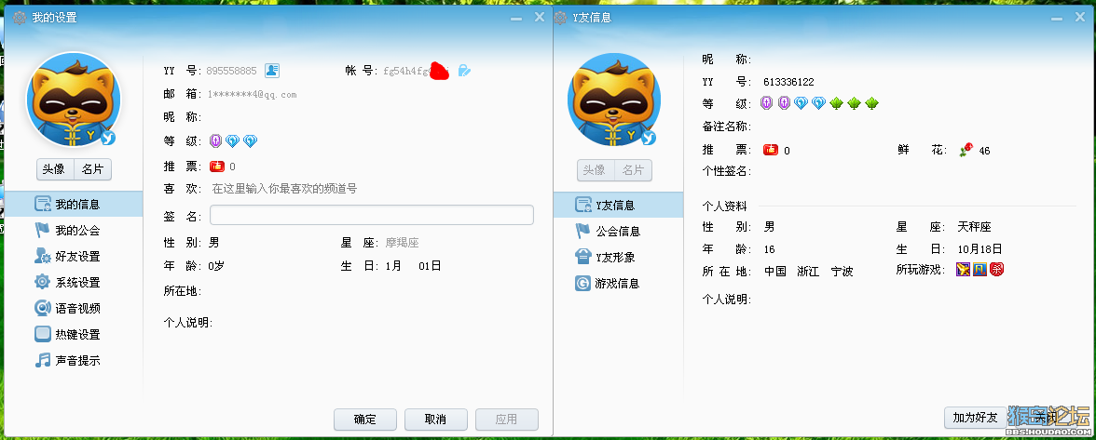Open the 我的信息 settings page
This screenshot has width=1096, height=440.
[74, 205]
